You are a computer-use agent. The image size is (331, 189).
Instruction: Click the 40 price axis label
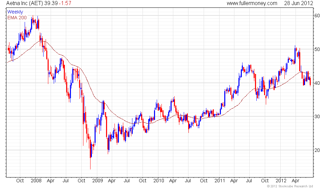click(x=317, y=83)
